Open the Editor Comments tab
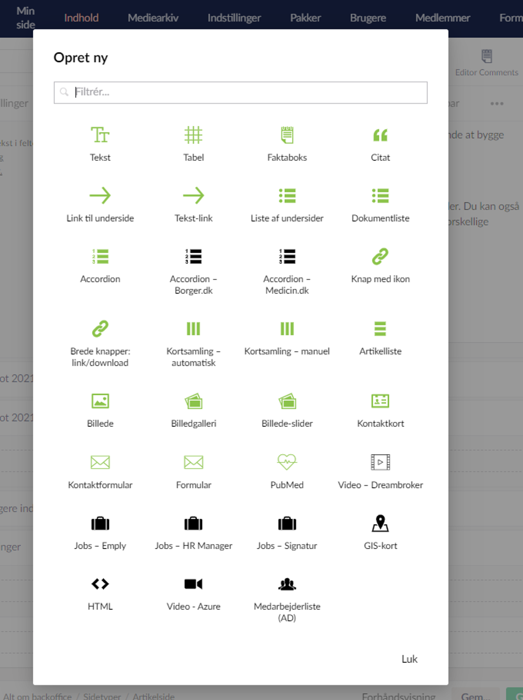523x700 pixels. tap(486, 63)
